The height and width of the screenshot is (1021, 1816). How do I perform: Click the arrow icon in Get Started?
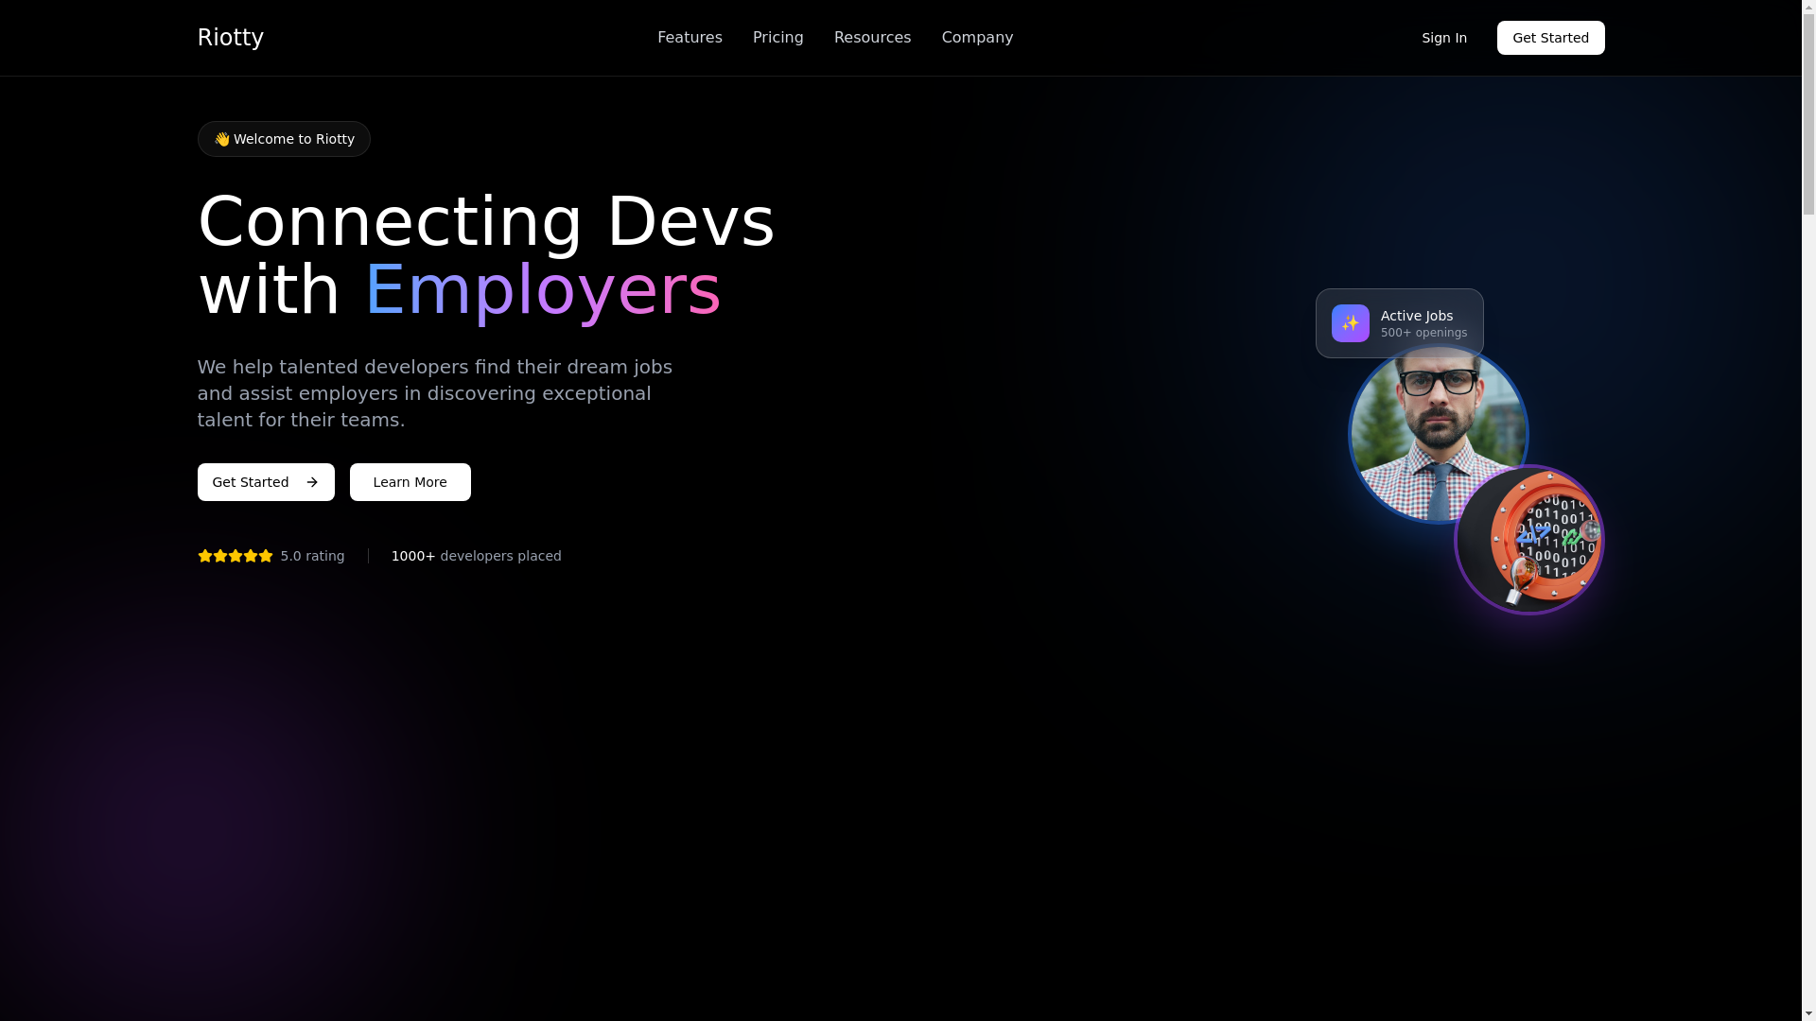tap(312, 482)
